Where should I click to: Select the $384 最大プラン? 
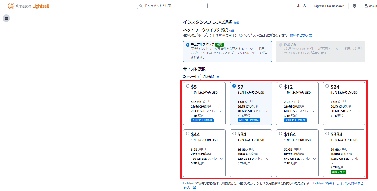click(328, 134)
